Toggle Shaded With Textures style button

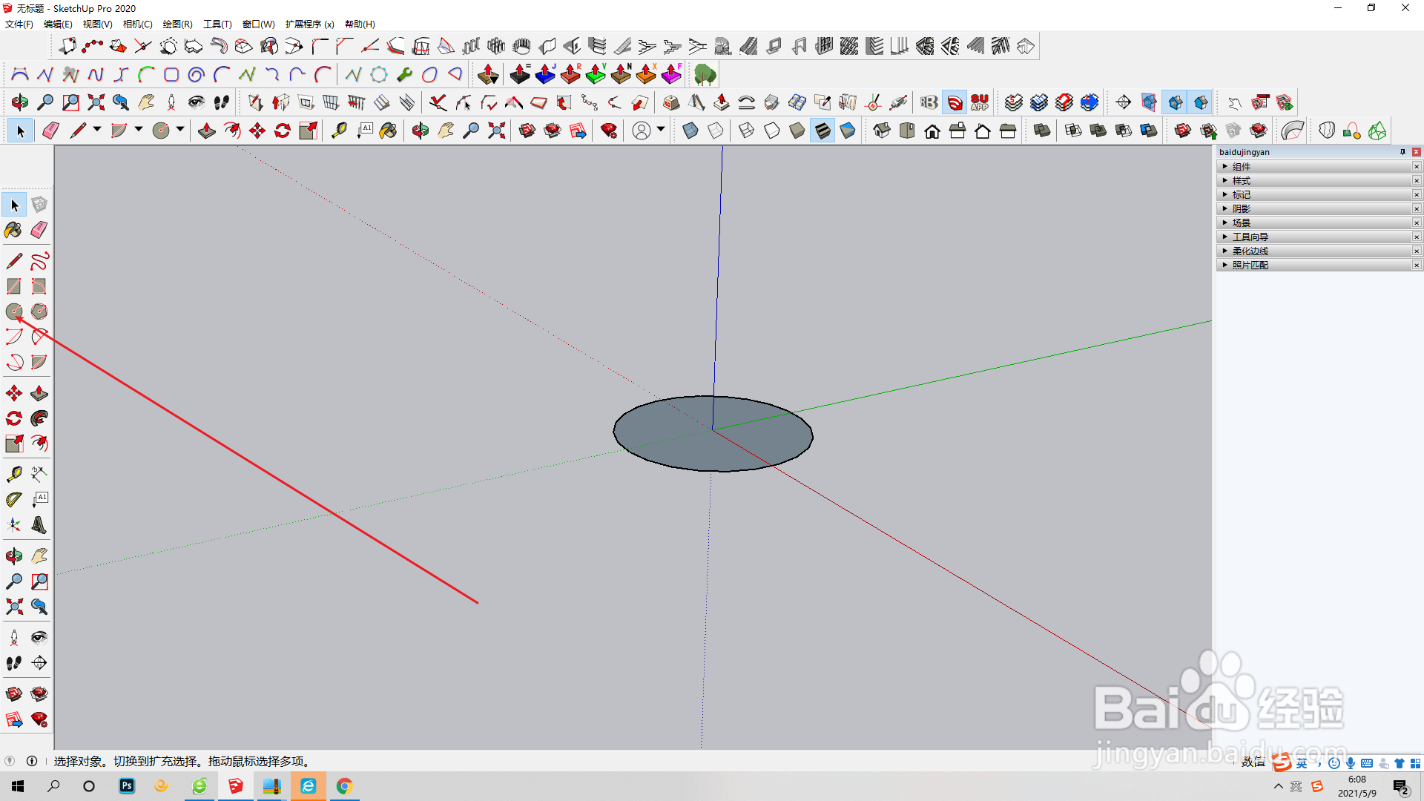pyautogui.click(x=823, y=131)
